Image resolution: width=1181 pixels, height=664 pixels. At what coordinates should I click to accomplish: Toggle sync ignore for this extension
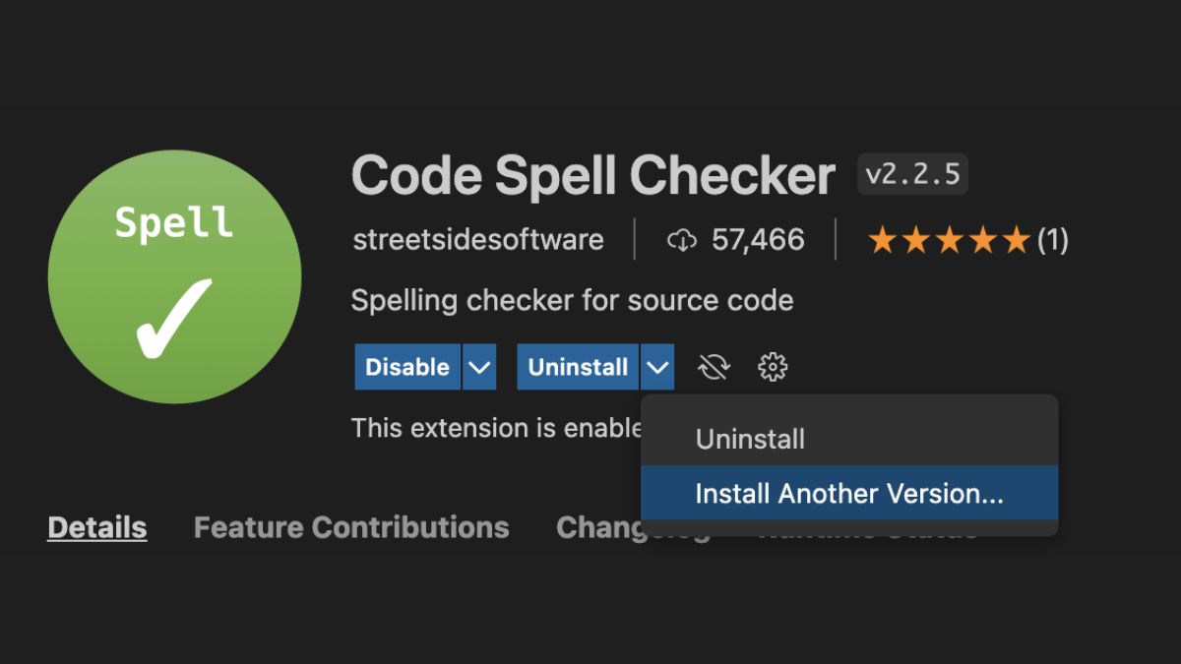(714, 366)
